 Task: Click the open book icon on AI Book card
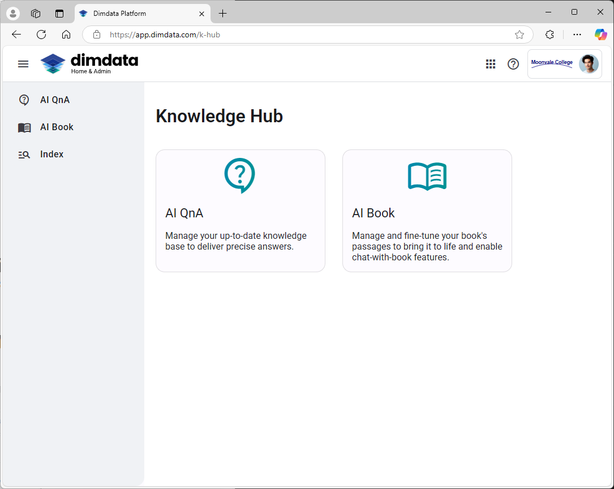pyautogui.click(x=427, y=176)
